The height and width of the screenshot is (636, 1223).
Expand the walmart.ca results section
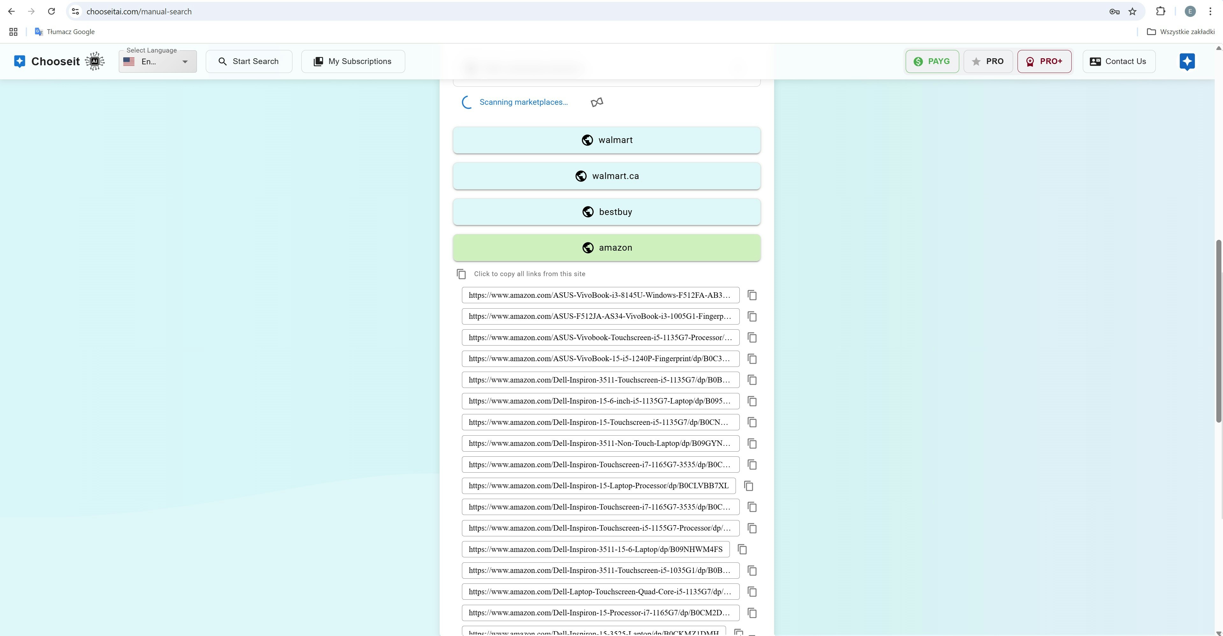606,176
